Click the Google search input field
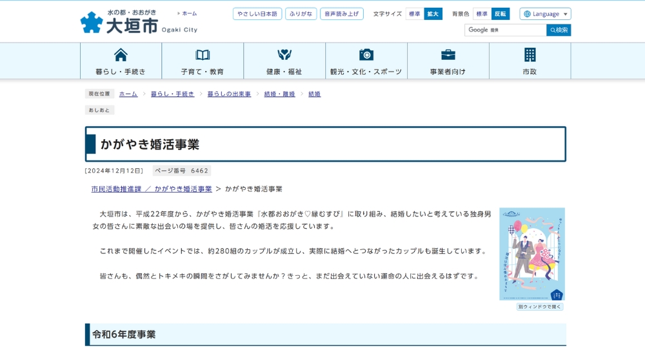645x348 pixels. (506, 30)
